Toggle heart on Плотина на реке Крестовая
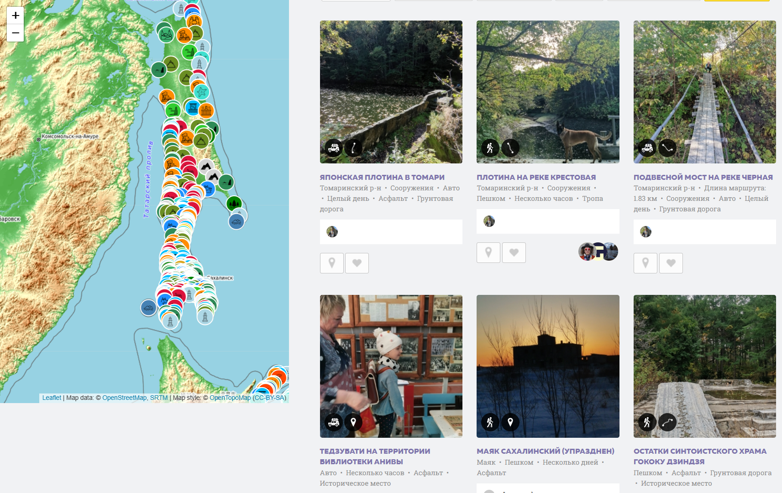 click(x=514, y=252)
